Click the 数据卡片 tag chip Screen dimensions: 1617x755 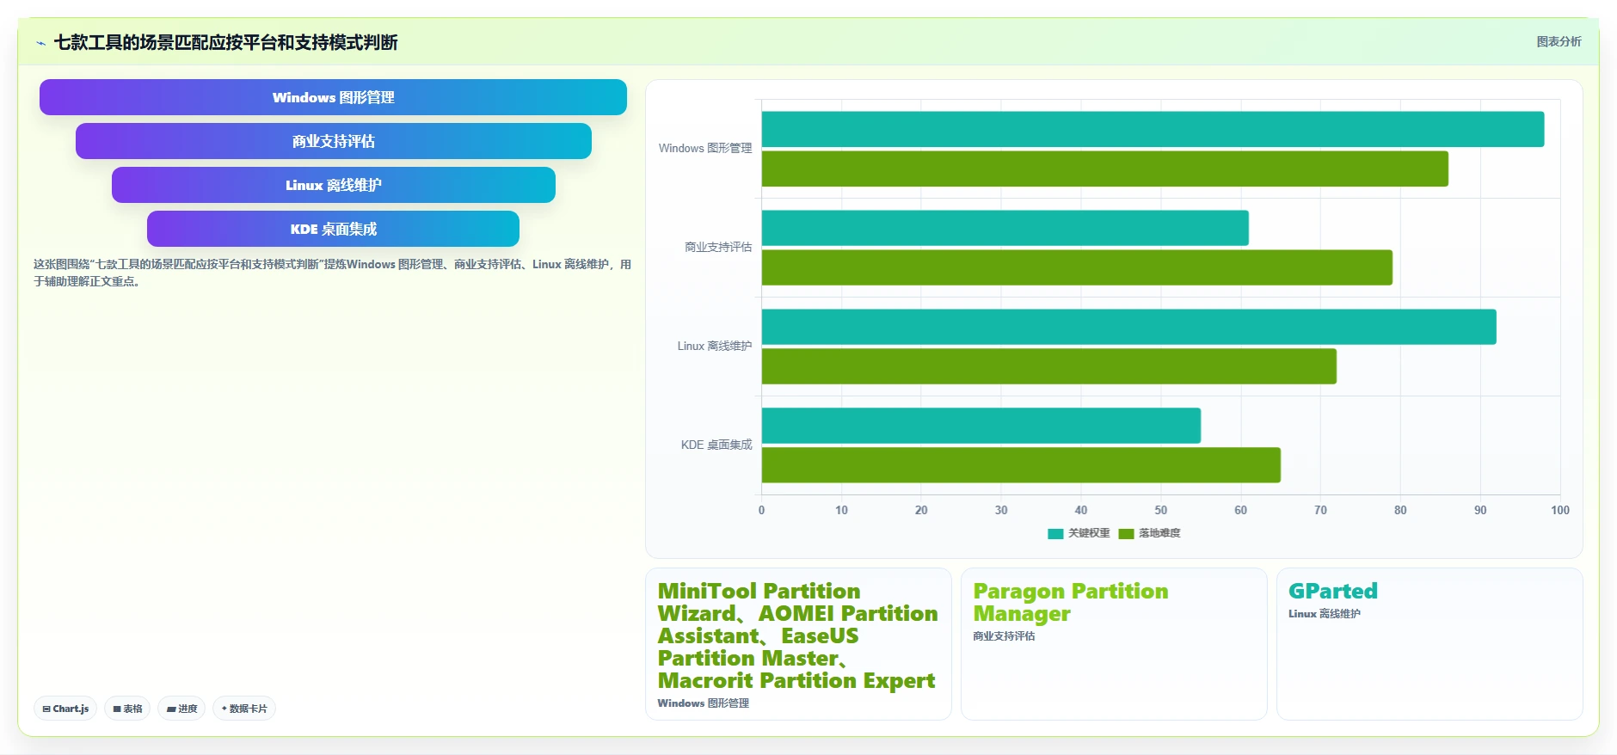pos(244,709)
